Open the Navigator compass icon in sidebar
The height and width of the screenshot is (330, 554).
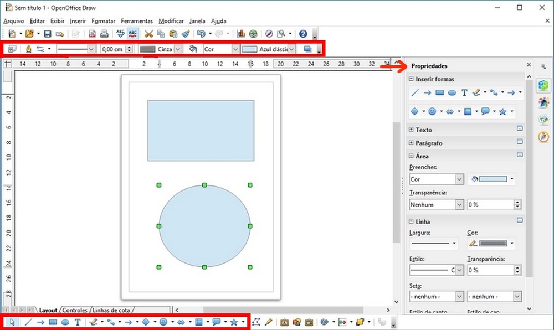coord(543,137)
